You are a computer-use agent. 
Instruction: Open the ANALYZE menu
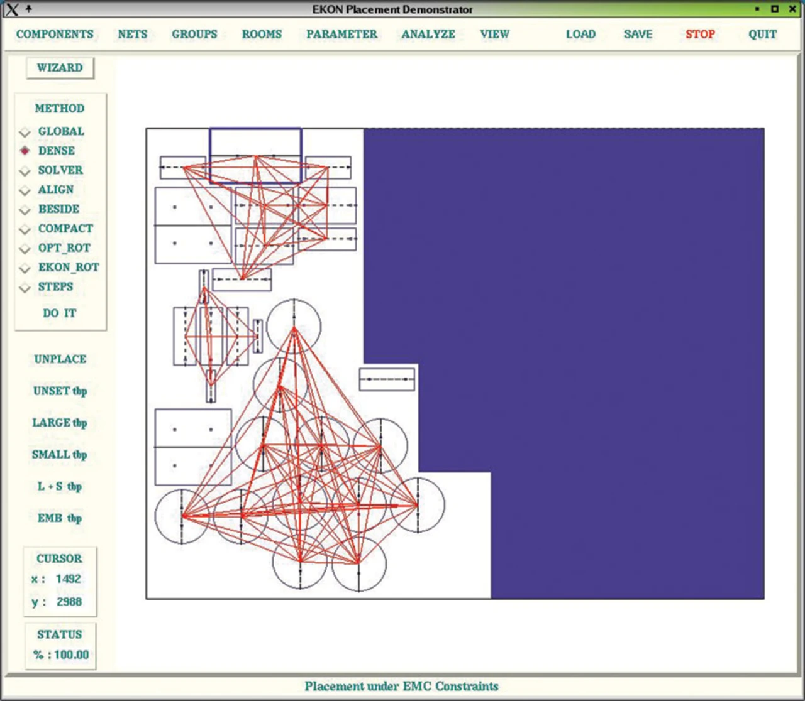[428, 35]
